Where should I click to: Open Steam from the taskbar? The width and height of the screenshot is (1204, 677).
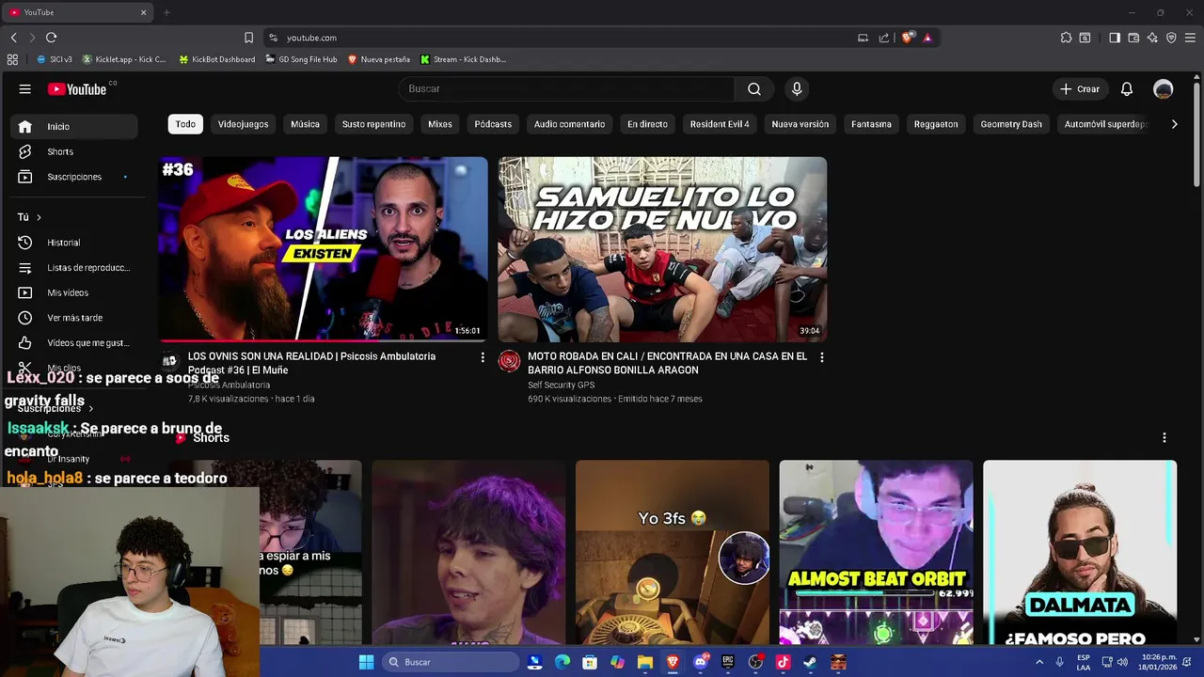pyautogui.click(x=810, y=662)
